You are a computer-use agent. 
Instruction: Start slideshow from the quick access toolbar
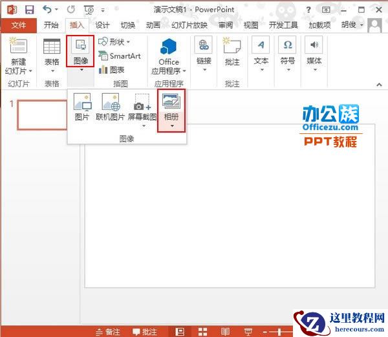[x=89, y=10]
